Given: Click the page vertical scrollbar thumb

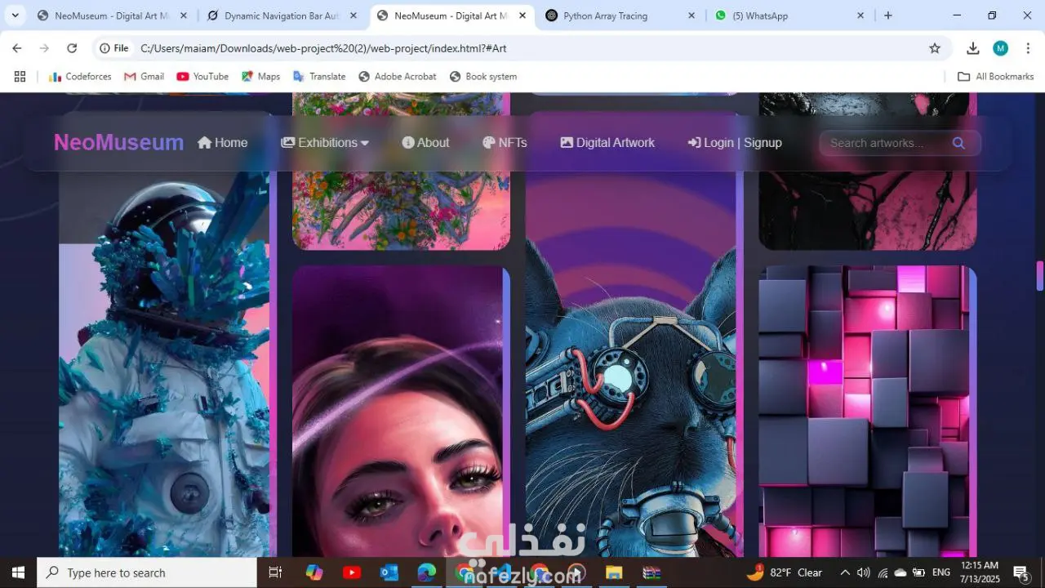Looking at the screenshot, I should point(1040,276).
